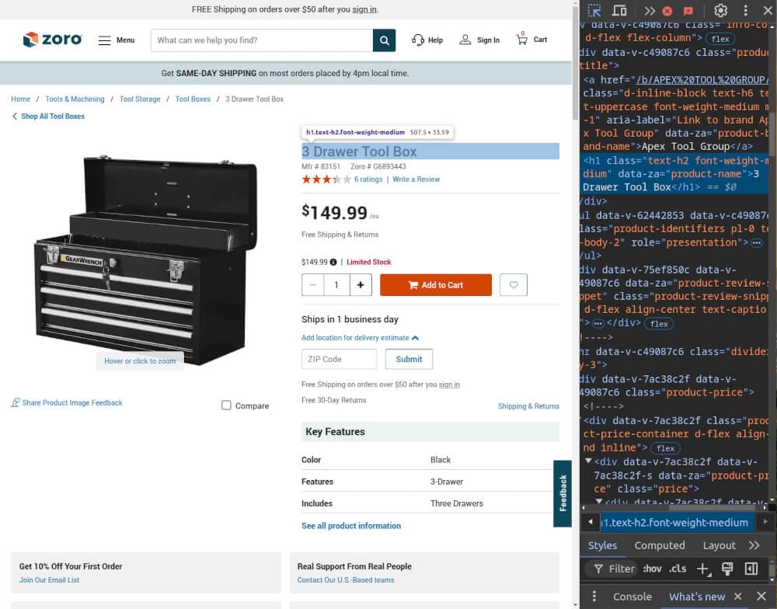The image size is (777, 609).
Task: Switch to the Console tab
Action: pos(632,597)
